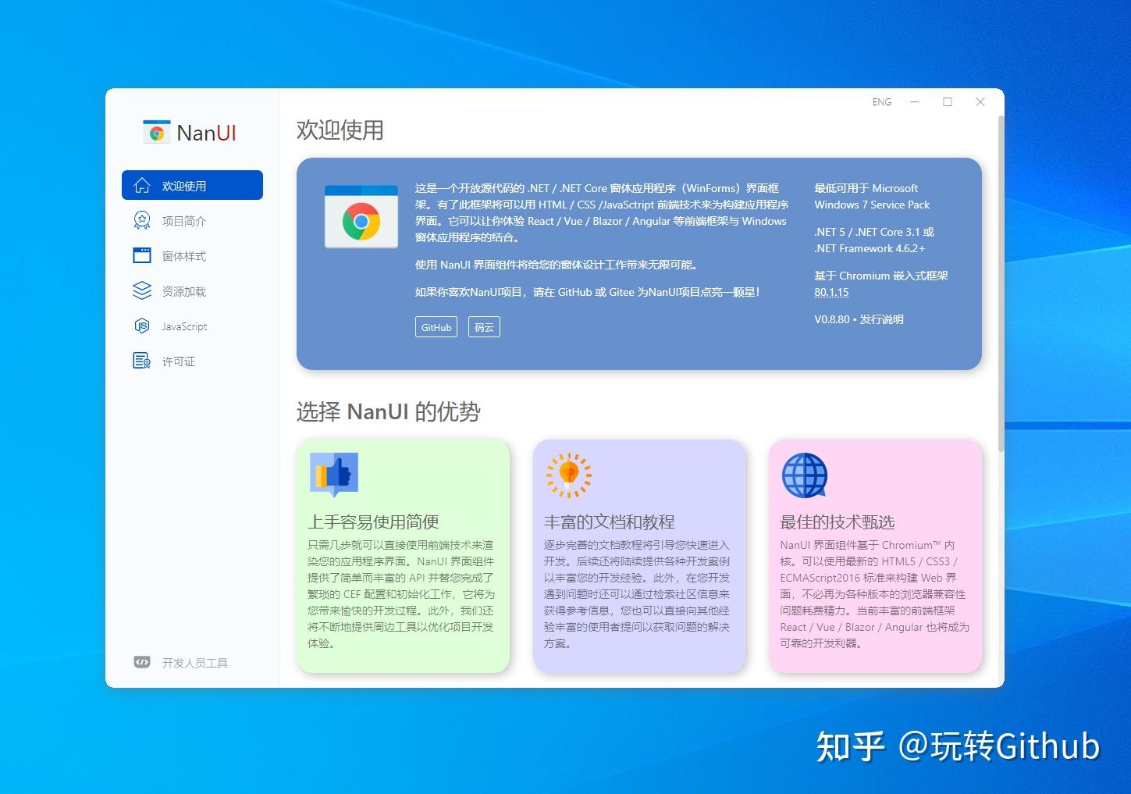Select the JS icon beside JavaScript
The height and width of the screenshot is (794, 1131).
coord(141,326)
